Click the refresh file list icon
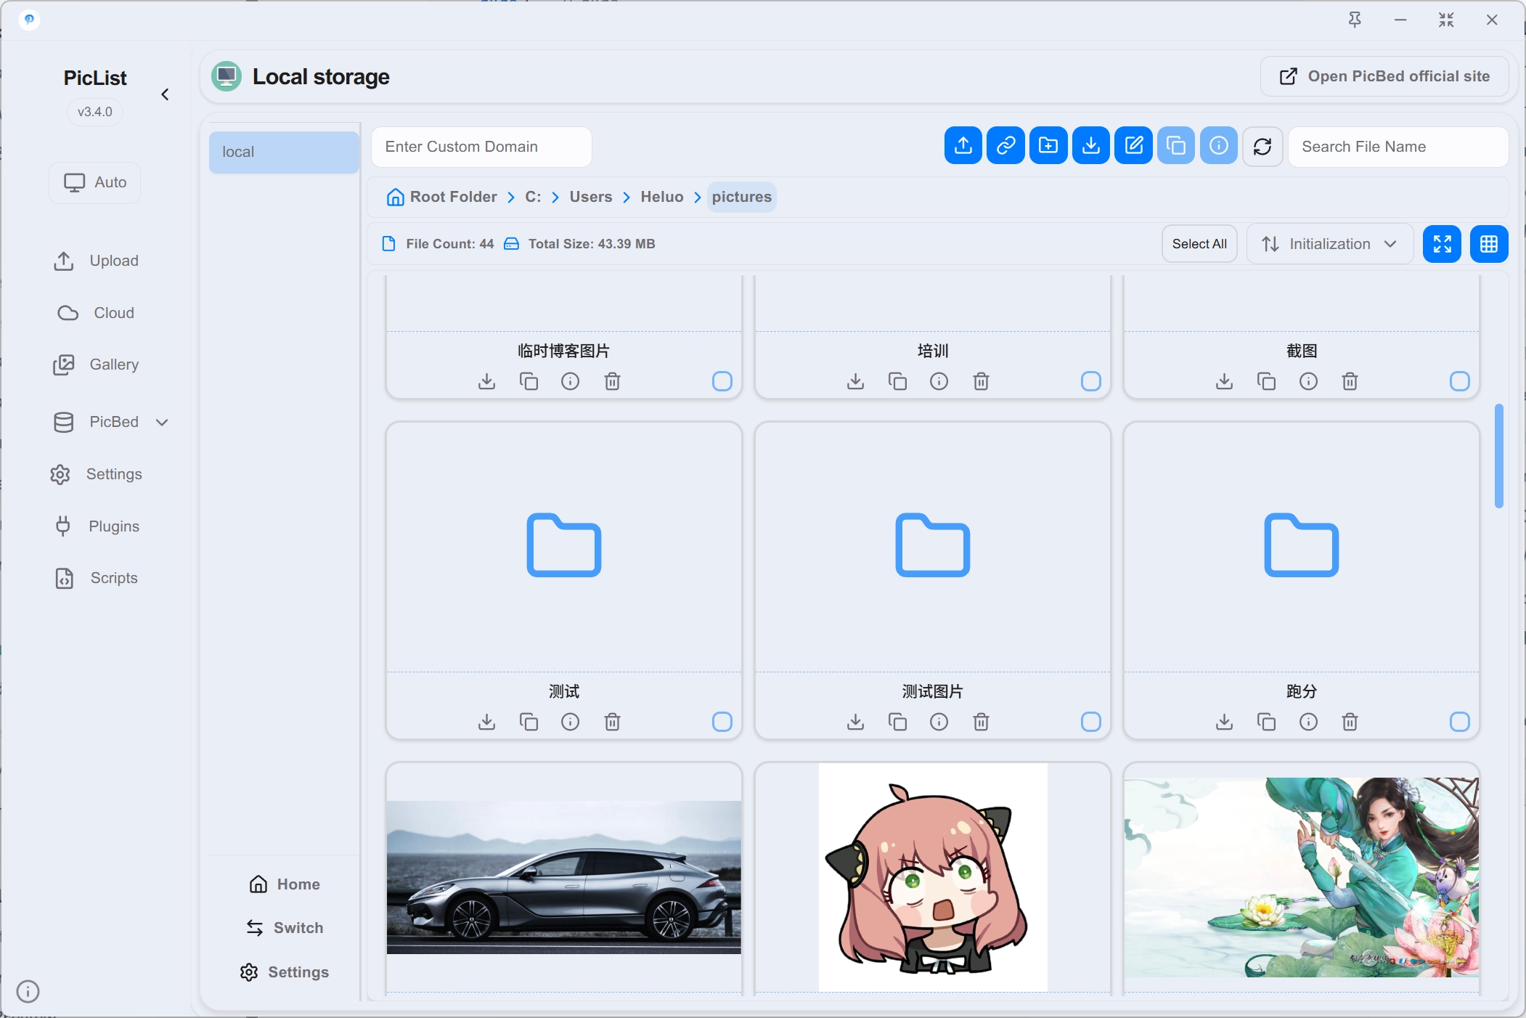This screenshot has width=1526, height=1018. point(1262,146)
